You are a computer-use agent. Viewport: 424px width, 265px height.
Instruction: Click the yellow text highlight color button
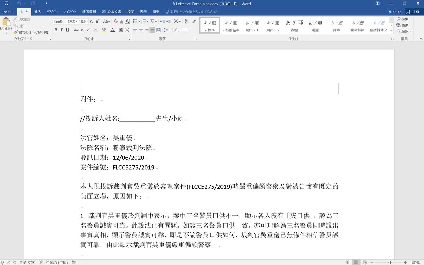tap(104, 30)
